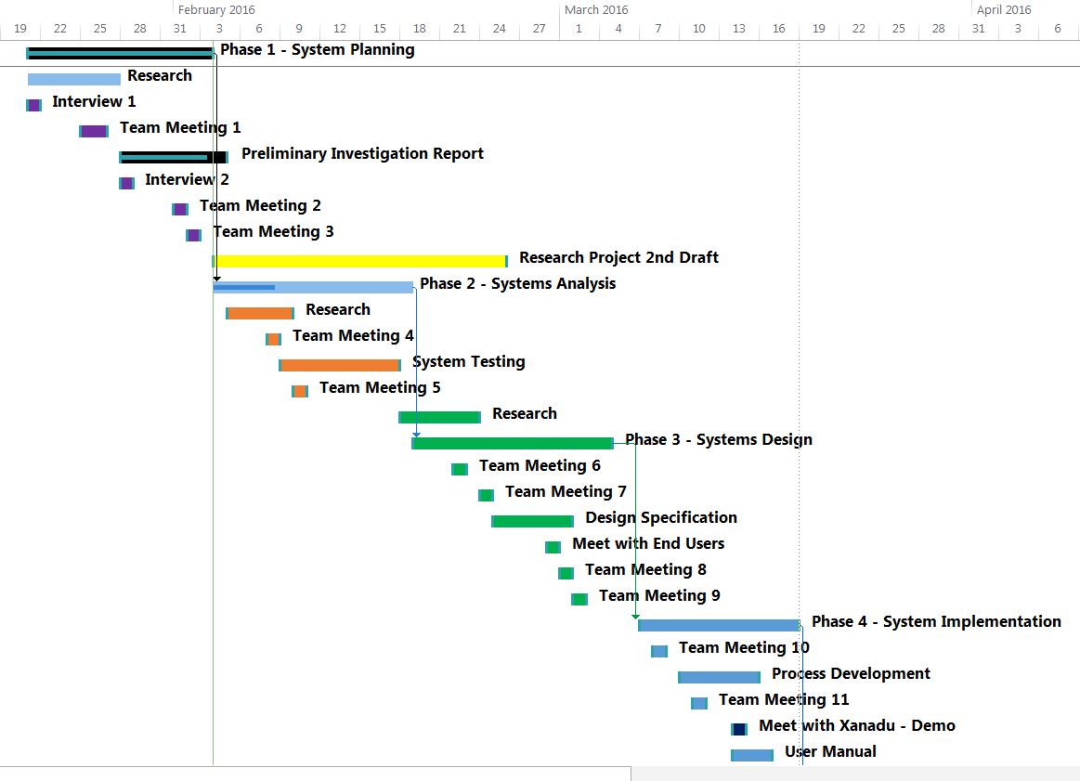Image resolution: width=1080 pixels, height=781 pixels.
Task: Click the horizontal scrollbar at the bottom
Action: click(316, 774)
